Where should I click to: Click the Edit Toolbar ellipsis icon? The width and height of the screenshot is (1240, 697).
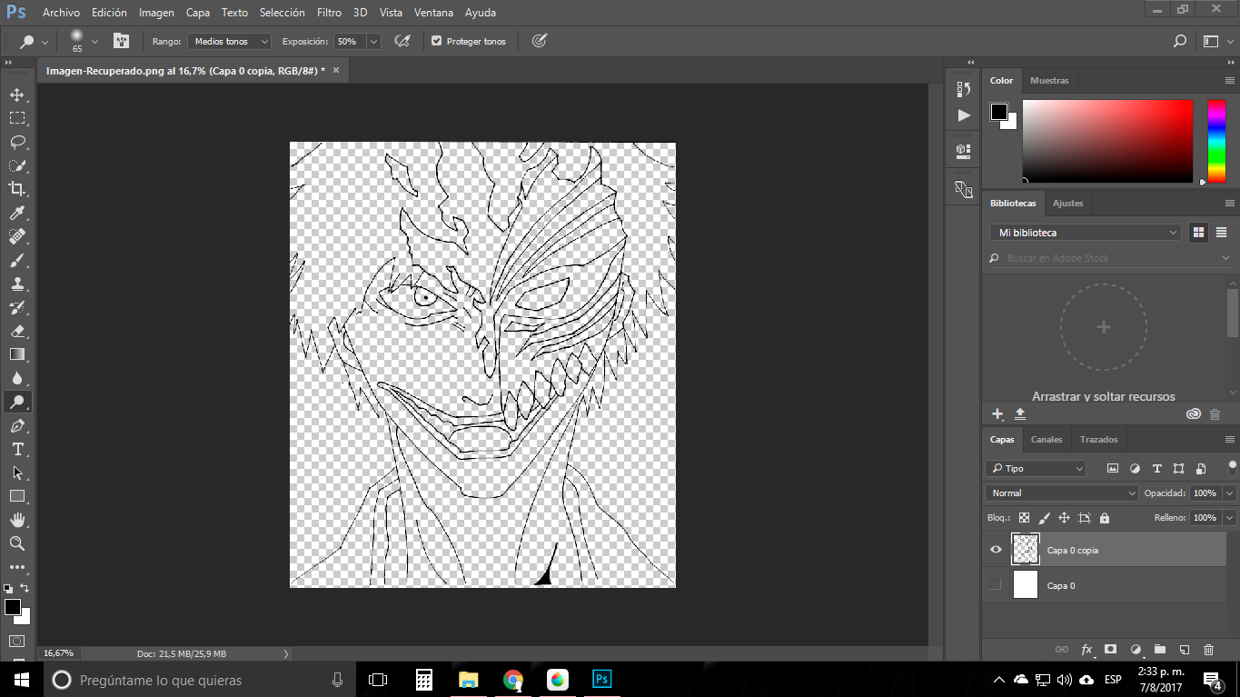(x=17, y=567)
